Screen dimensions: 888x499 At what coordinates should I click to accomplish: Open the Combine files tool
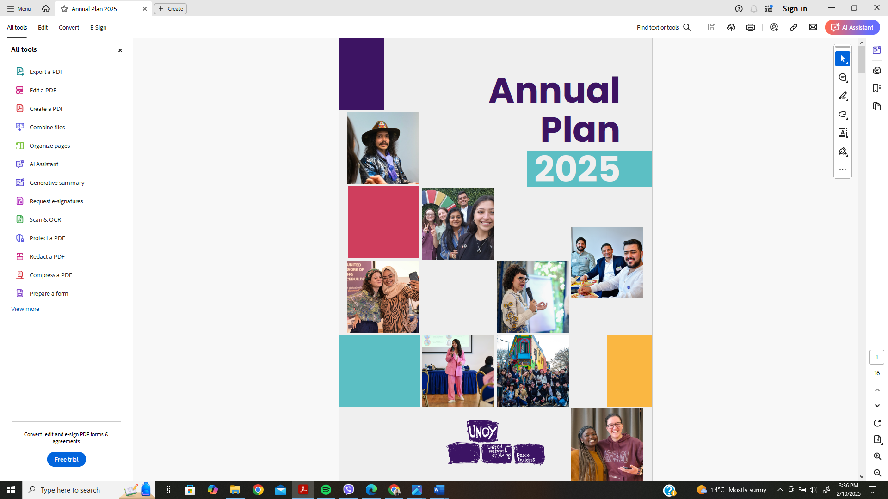point(47,127)
